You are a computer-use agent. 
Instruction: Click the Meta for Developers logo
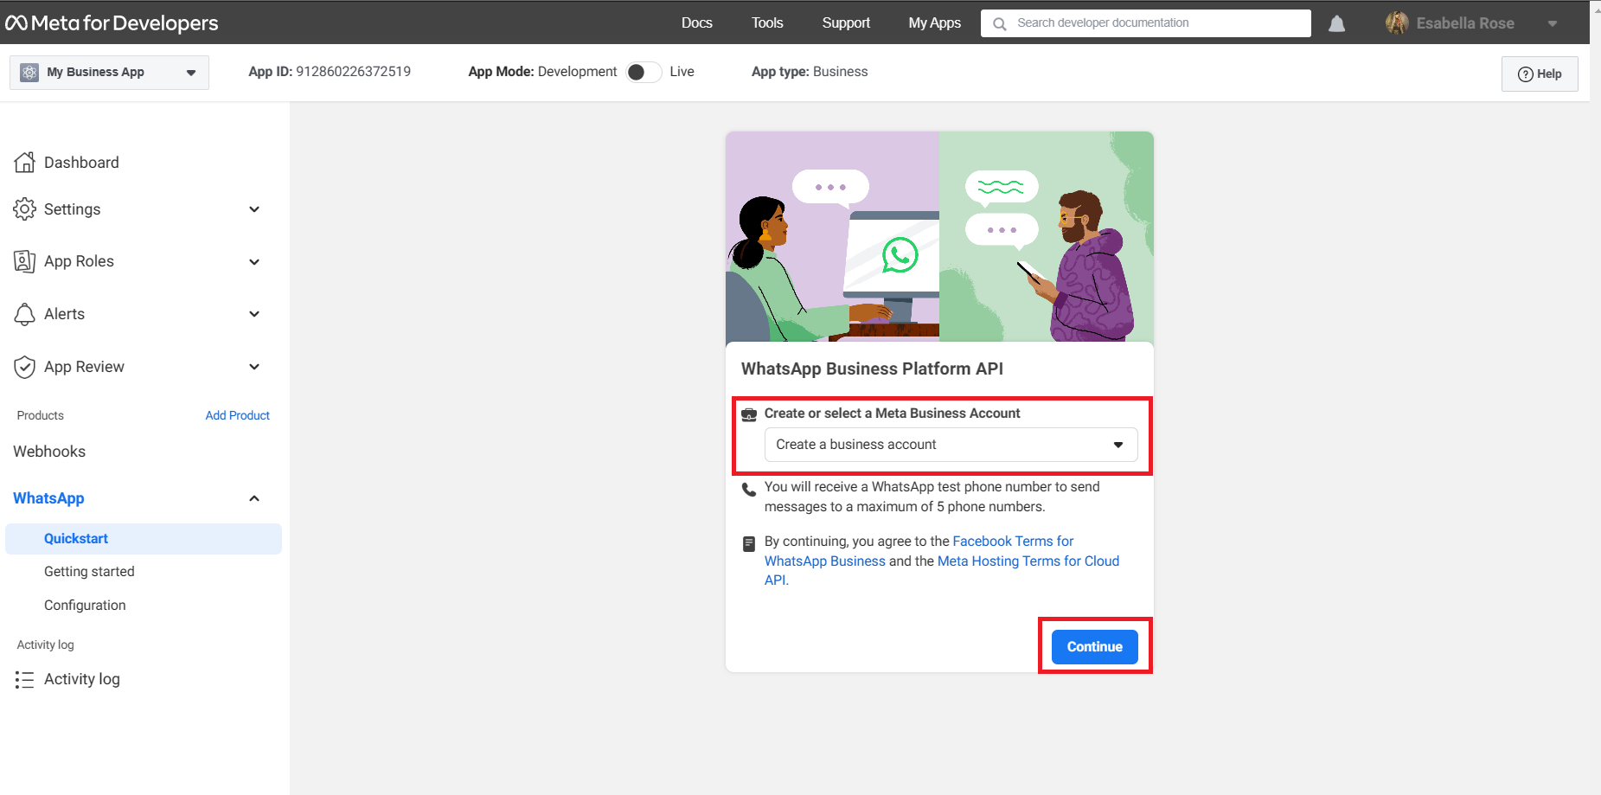click(112, 23)
